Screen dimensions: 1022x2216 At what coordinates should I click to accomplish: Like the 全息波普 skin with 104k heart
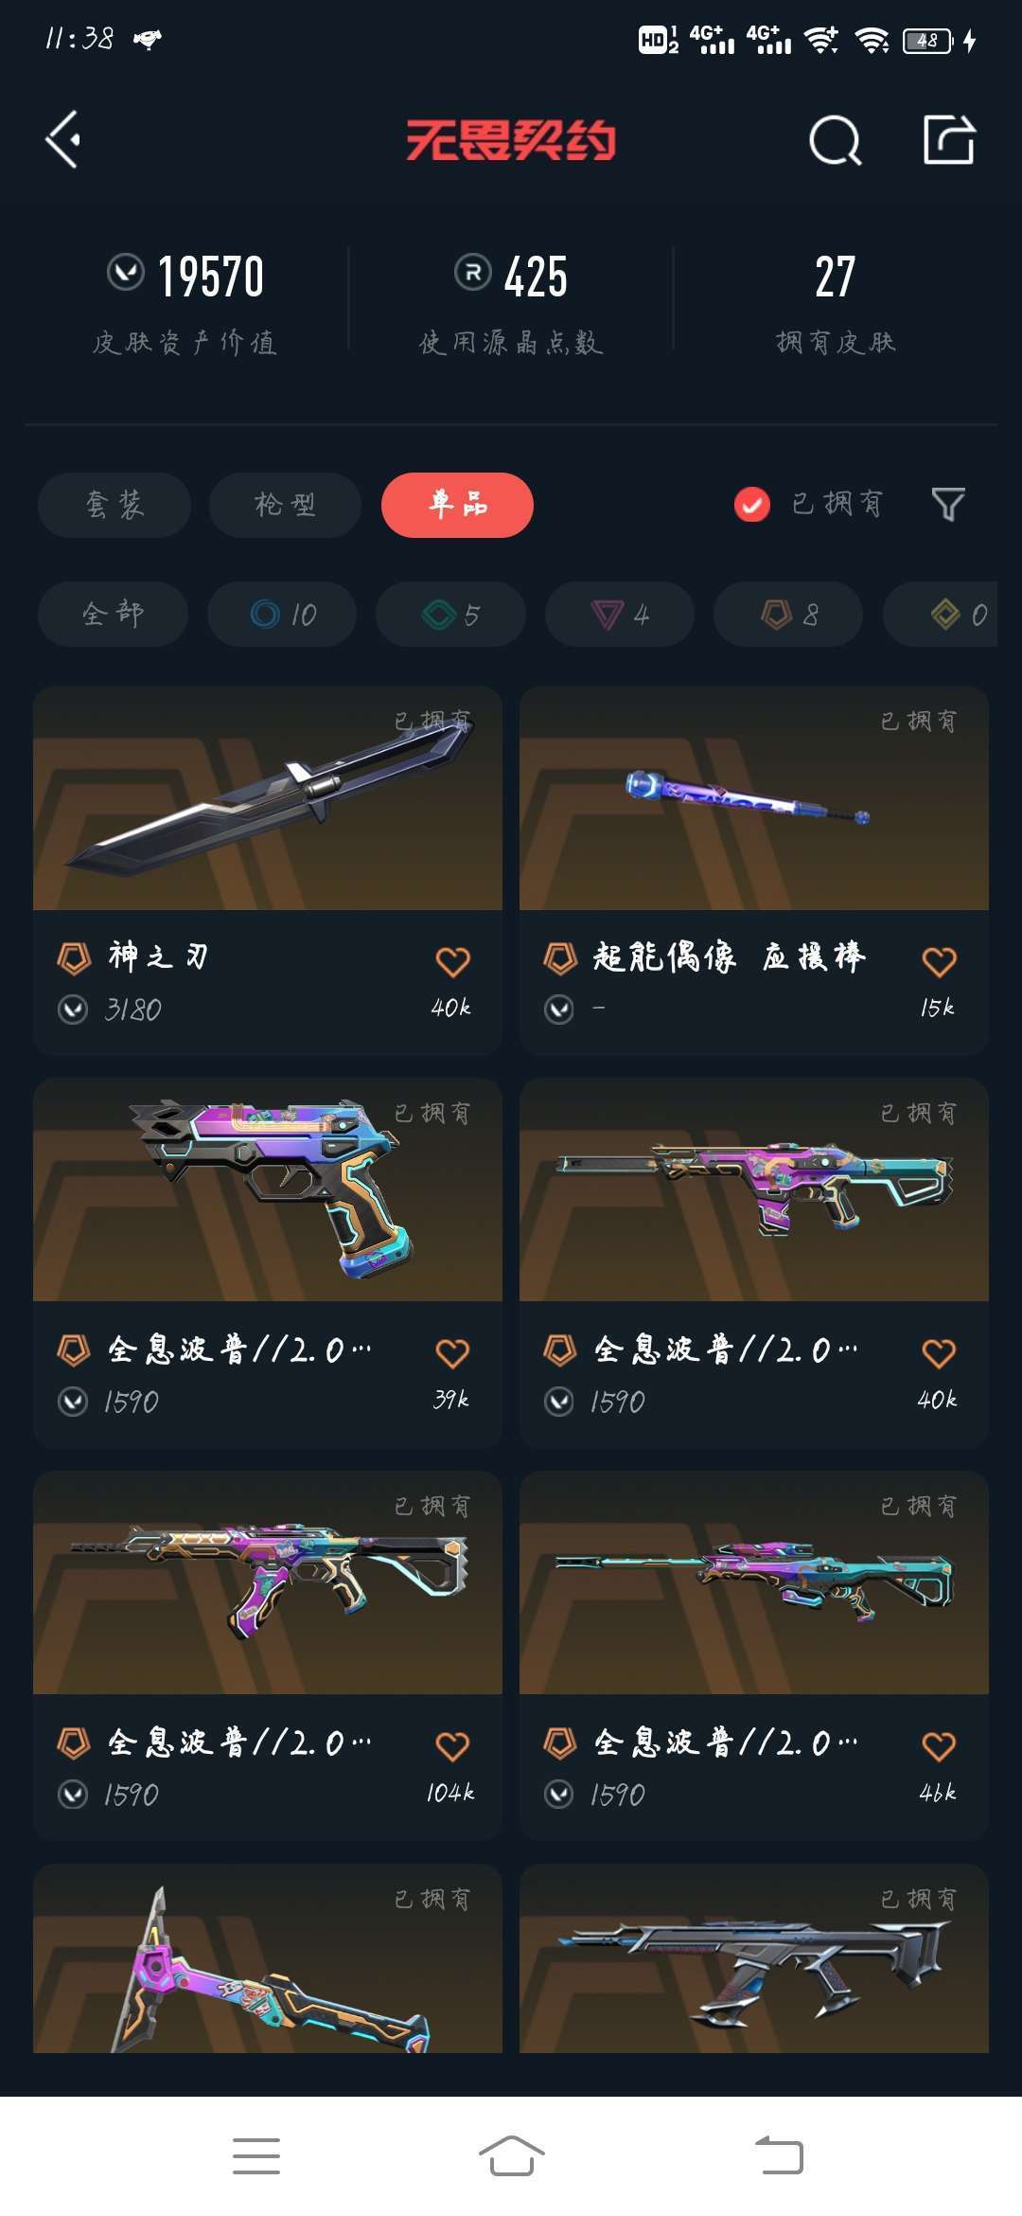[452, 1745]
